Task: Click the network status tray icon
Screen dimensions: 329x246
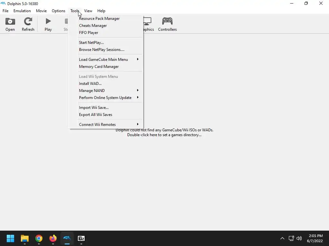Action: click(291, 238)
